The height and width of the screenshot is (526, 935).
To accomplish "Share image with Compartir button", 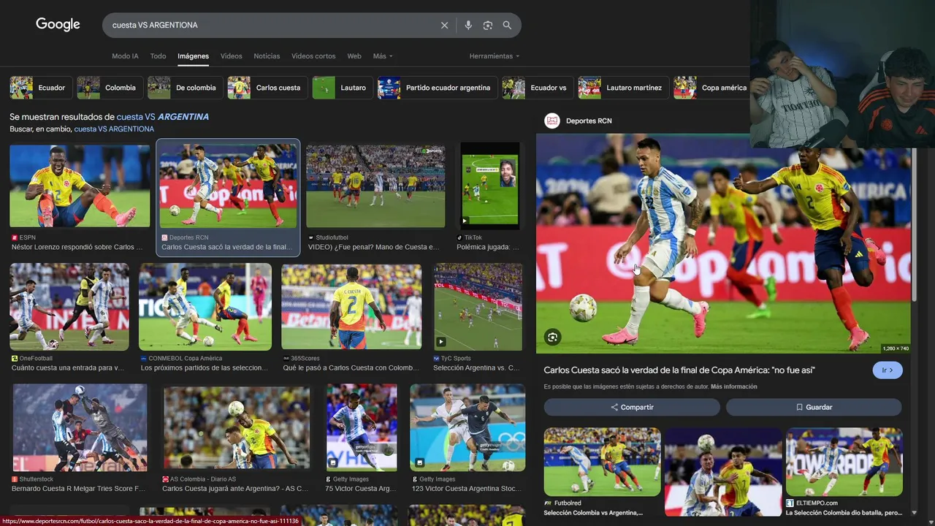I will (x=632, y=407).
